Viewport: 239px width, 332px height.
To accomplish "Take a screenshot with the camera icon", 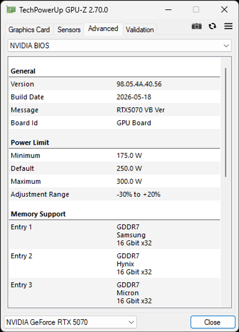I will pos(196,26).
